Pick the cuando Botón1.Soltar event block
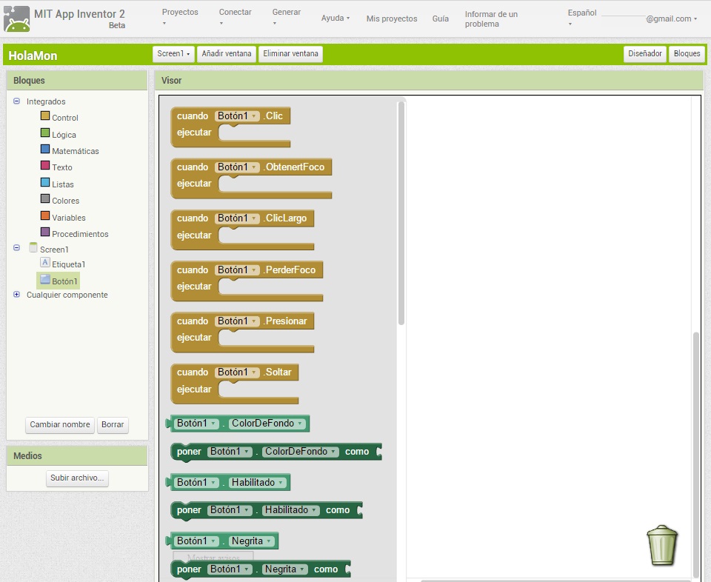 coord(235,384)
